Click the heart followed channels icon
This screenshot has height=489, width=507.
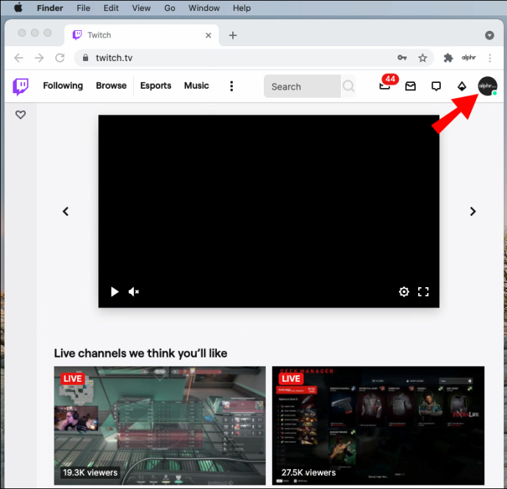21,115
